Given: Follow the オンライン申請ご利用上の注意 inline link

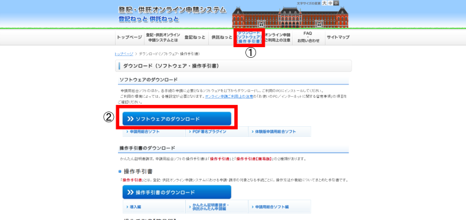Looking at the screenshot, I should point(229,97).
